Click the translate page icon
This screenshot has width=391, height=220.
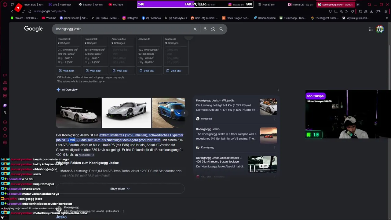coord(341,11)
